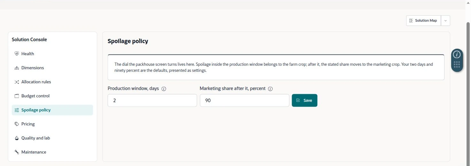
Task: Open Quality and lab section
Action: [x=52, y=138]
